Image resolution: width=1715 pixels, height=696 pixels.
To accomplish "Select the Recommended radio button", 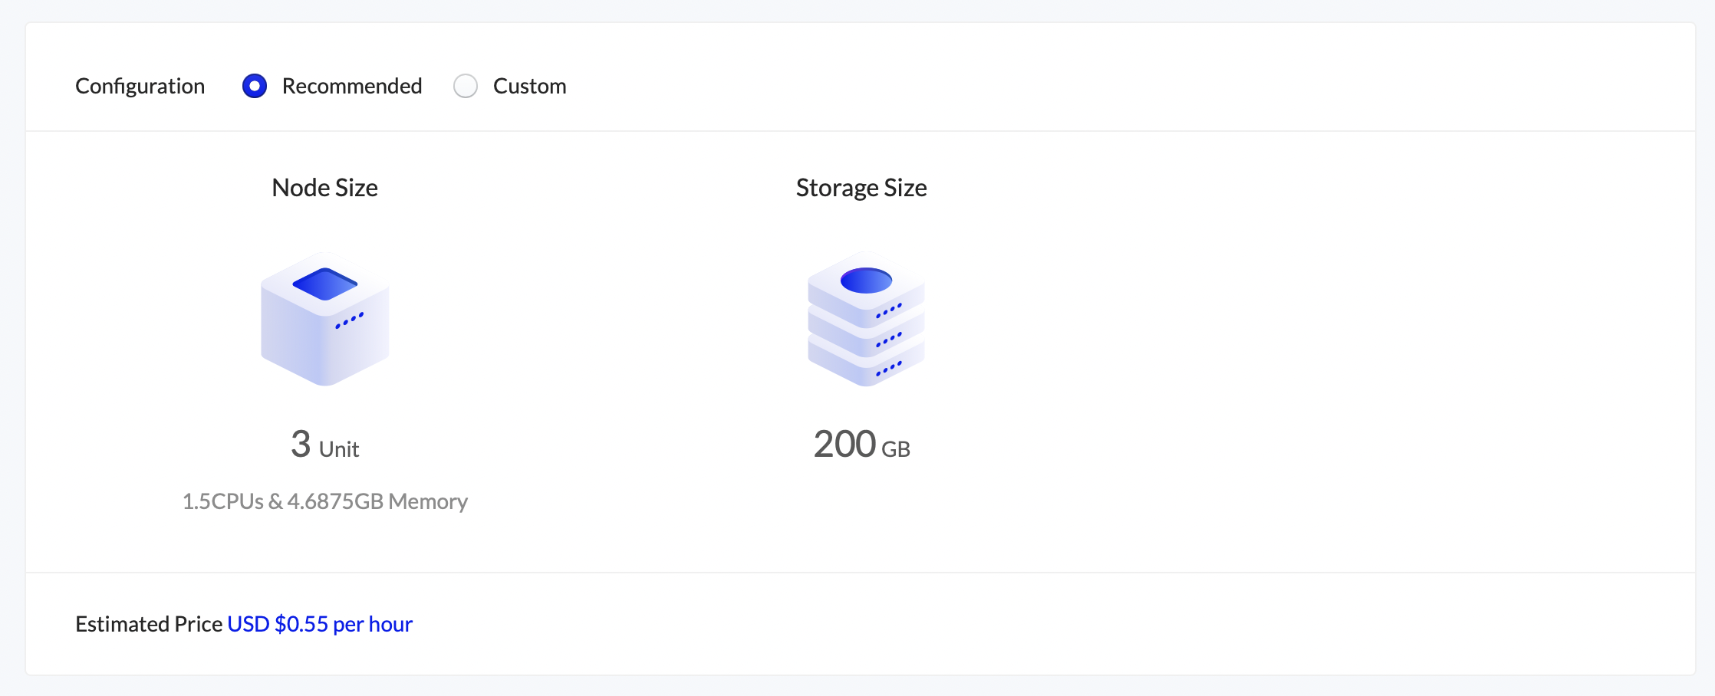I will [255, 86].
